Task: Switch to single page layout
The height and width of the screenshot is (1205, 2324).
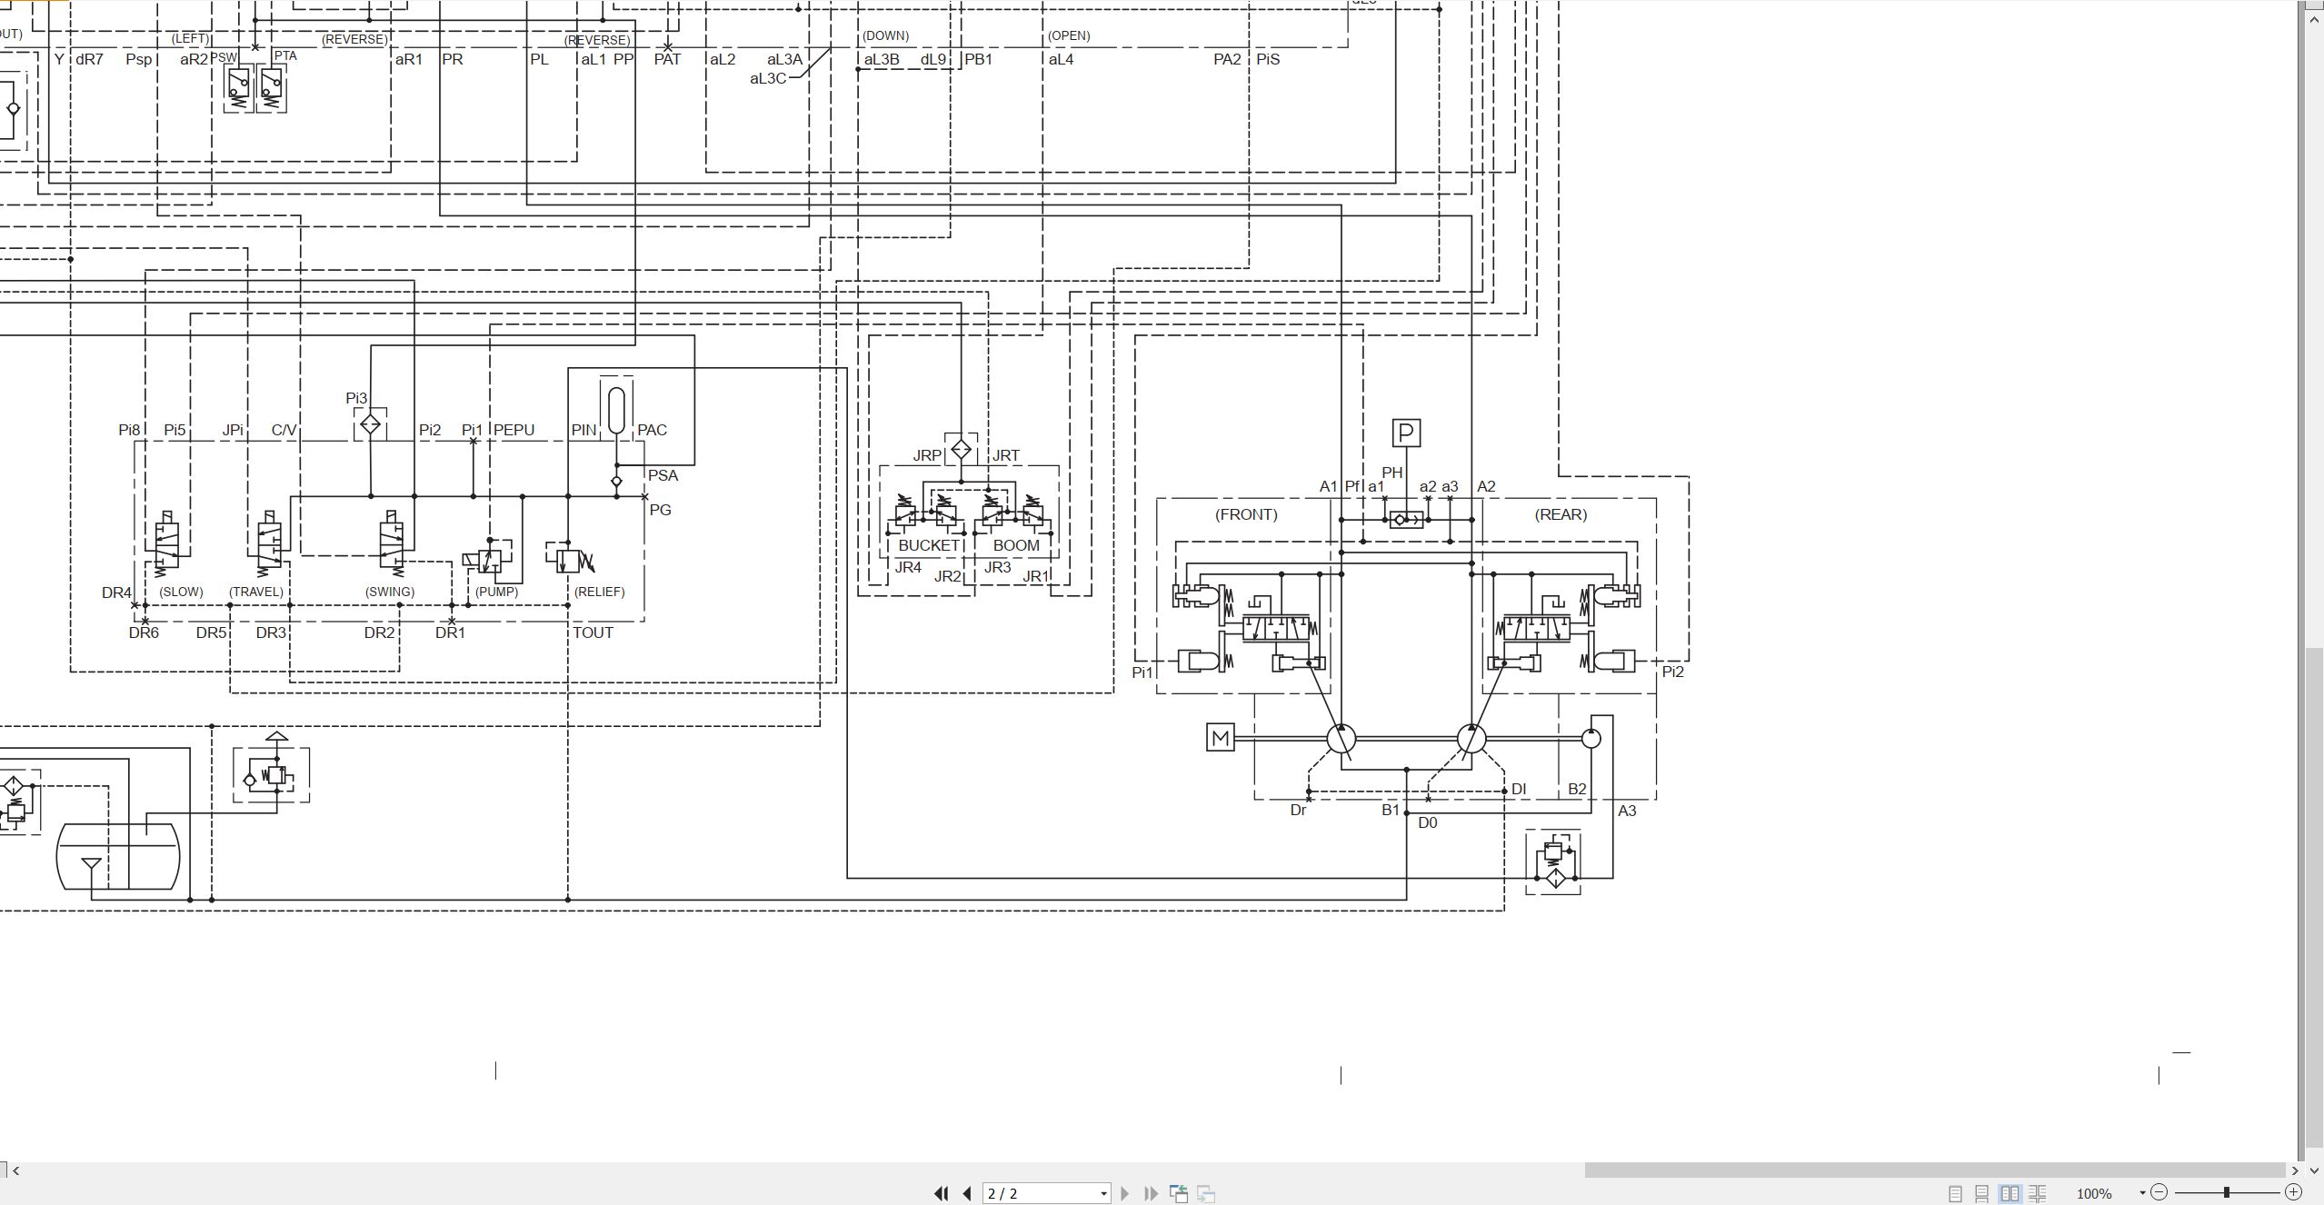Action: click(x=1955, y=1193)
